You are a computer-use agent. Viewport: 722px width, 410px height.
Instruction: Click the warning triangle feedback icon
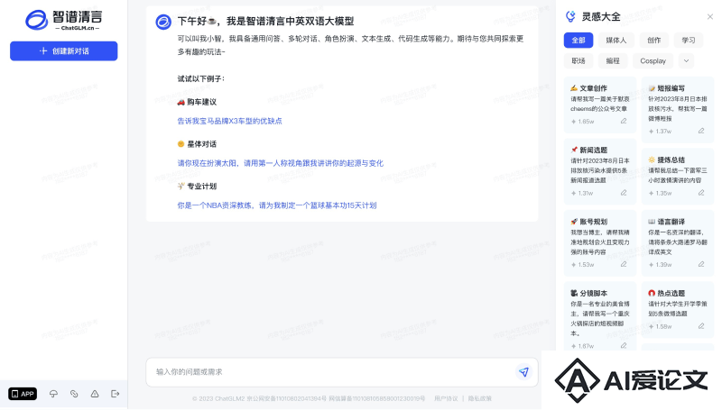point(95,394)
